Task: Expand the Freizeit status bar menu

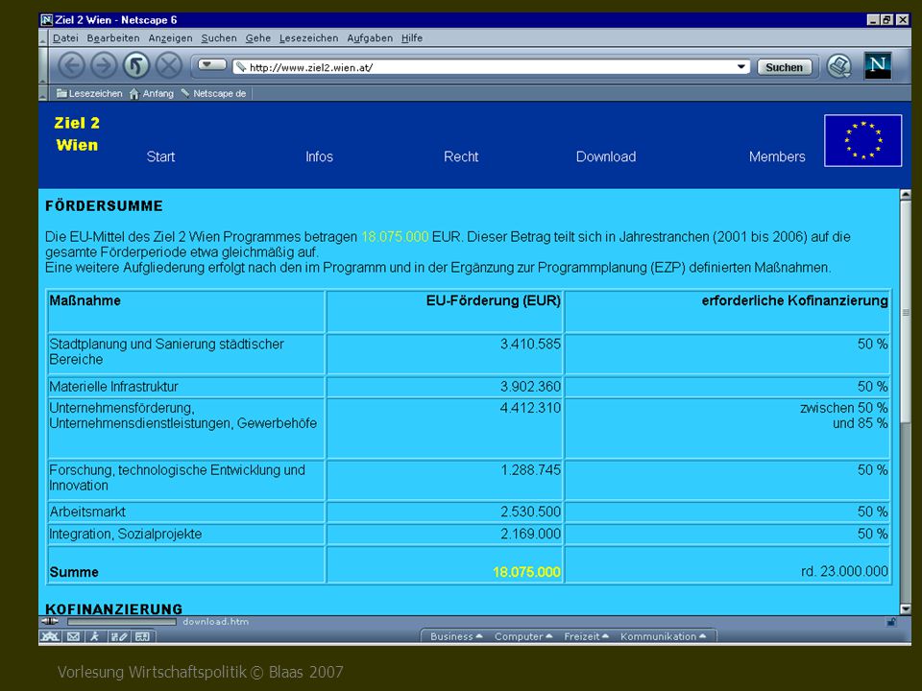Action: 586,636
